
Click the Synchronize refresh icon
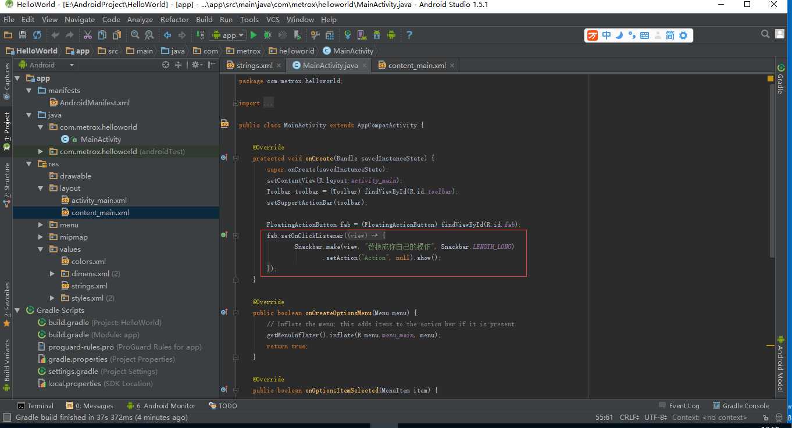[37, 35]
